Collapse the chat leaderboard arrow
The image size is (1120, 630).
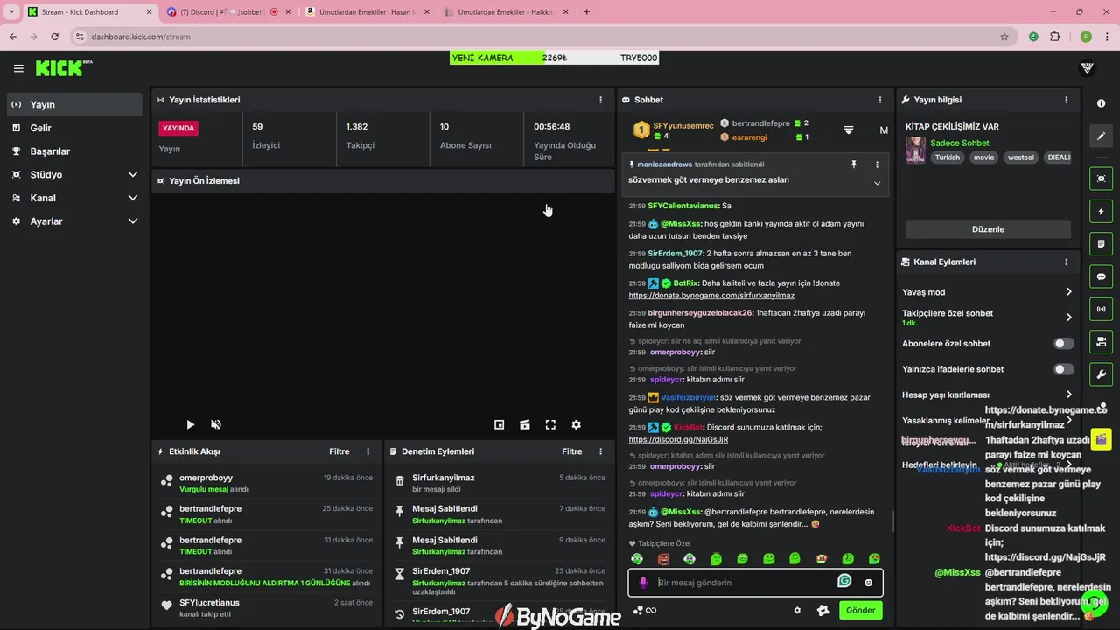point(848,129)
